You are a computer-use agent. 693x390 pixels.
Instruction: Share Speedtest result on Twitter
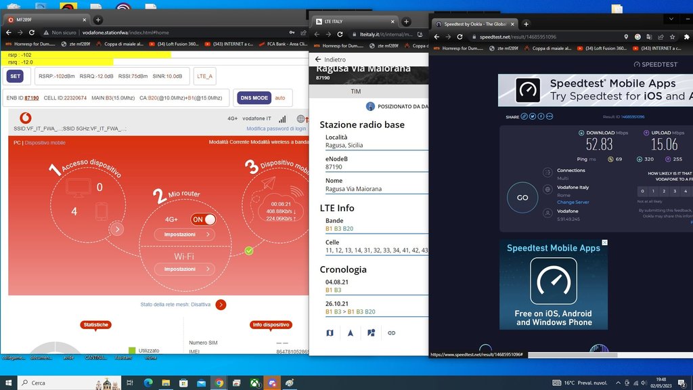click(533, 116)
